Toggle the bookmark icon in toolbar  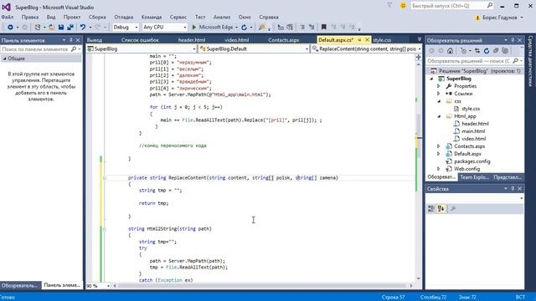[x=324, y=27]
